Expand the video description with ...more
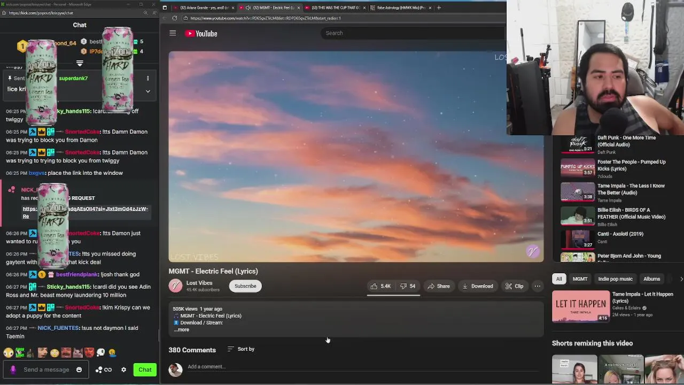Viewport: 684px width, 385px height. click(x=182, y=329)
